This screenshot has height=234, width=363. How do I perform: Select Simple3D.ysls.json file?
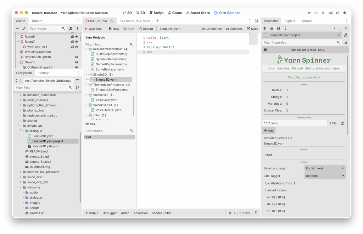point(46,146)
